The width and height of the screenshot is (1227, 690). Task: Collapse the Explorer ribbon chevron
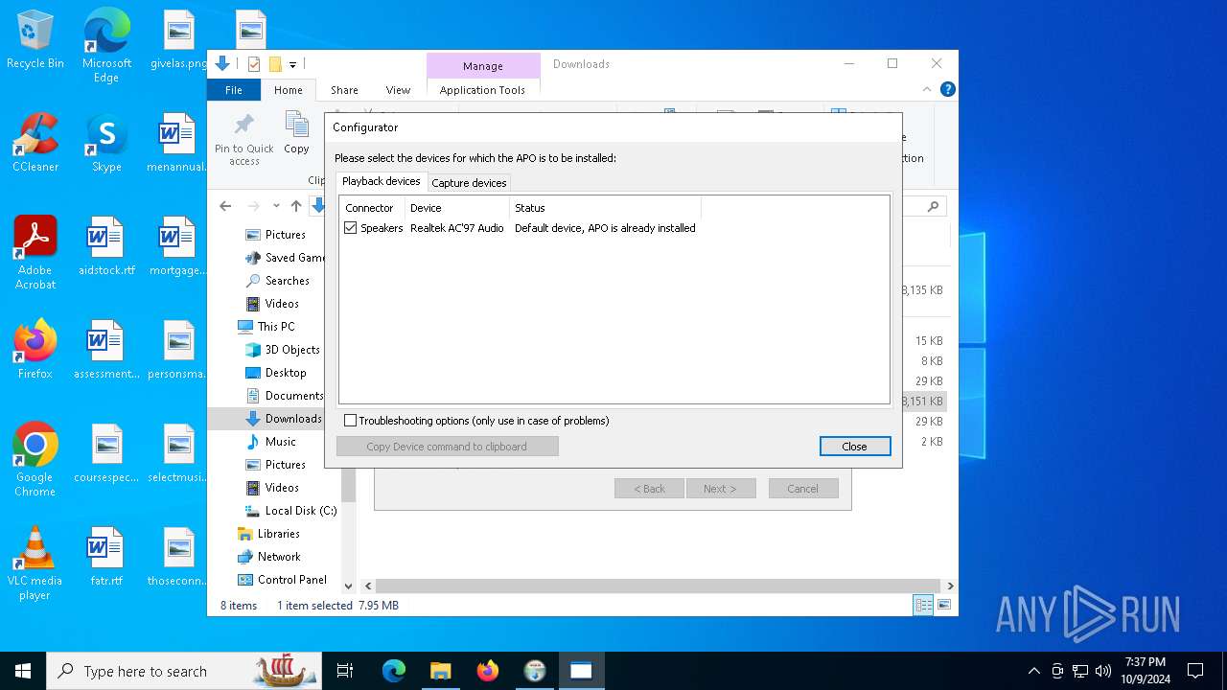[x=927, y=89]
